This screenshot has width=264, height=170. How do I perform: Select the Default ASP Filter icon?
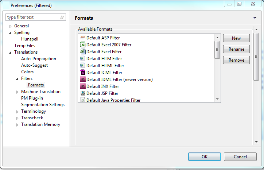click(x=82, y=38)
